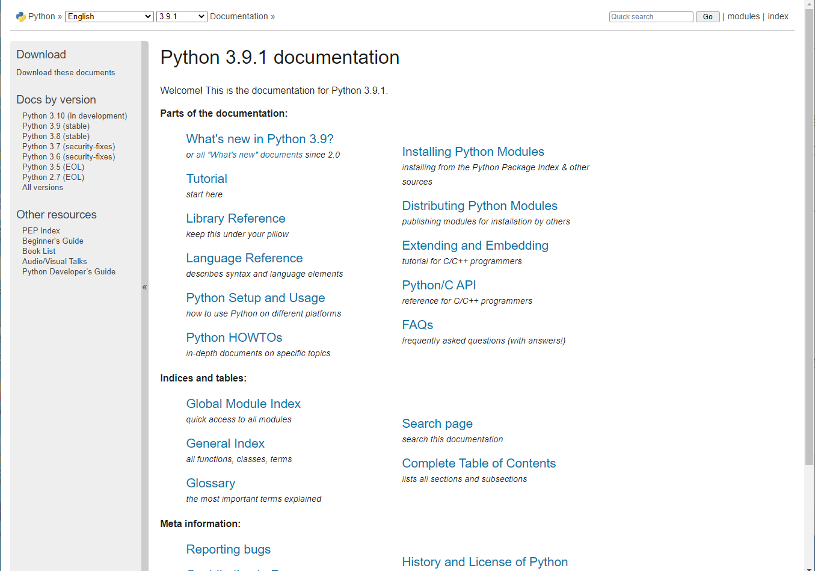815x571 pixels.
Task: Open PEP Index in Other resources
Action: pos(41,231)
